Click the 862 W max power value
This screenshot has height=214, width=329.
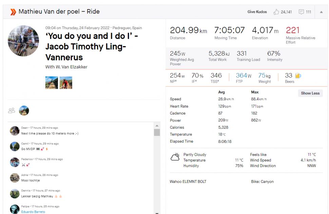tap(256, 120)
